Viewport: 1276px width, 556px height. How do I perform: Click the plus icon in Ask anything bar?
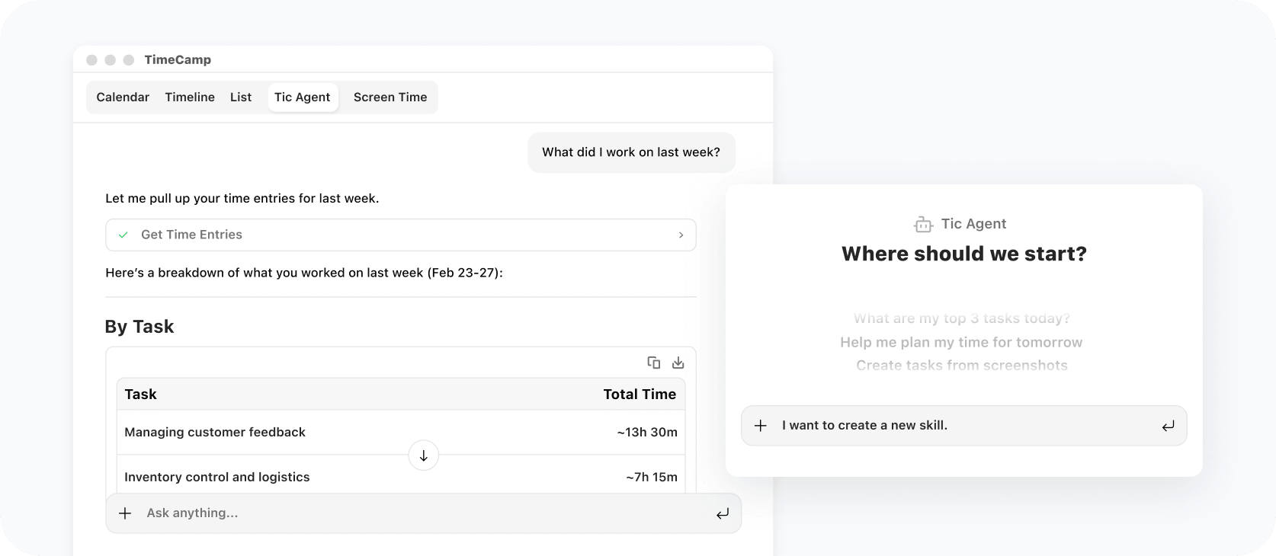[125, 513]
